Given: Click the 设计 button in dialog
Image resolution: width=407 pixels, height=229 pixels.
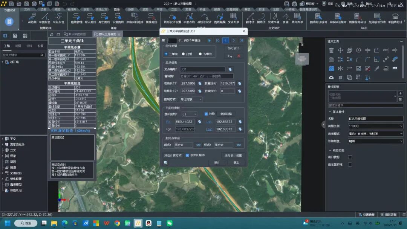Looking at the screenshot, I should 217,163.
